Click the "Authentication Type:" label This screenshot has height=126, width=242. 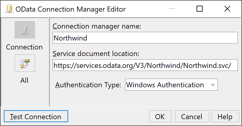88,85
